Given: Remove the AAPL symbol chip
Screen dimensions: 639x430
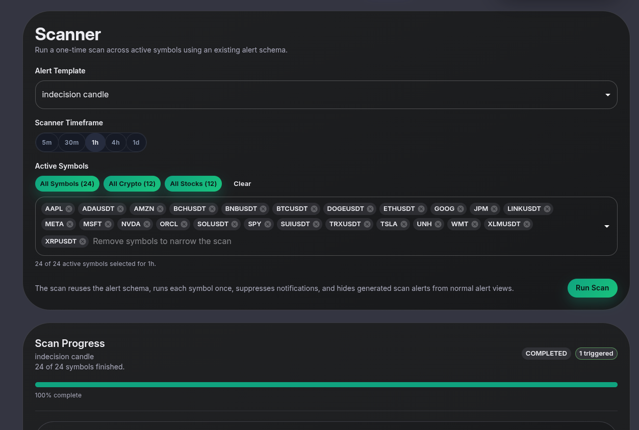Looking at the screenshot, I should (x=69, y=209).
